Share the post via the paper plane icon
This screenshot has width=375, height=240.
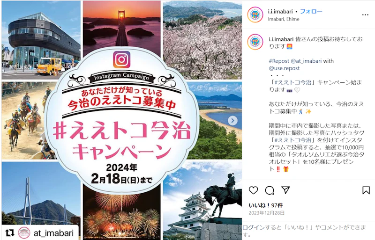tap(285, 190)
